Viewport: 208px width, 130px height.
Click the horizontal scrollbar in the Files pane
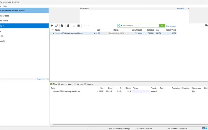[130, 125]
